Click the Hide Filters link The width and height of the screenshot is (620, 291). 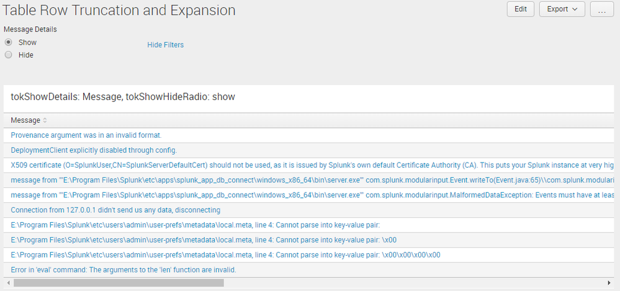pyautogui.click(x=165, y=45)
